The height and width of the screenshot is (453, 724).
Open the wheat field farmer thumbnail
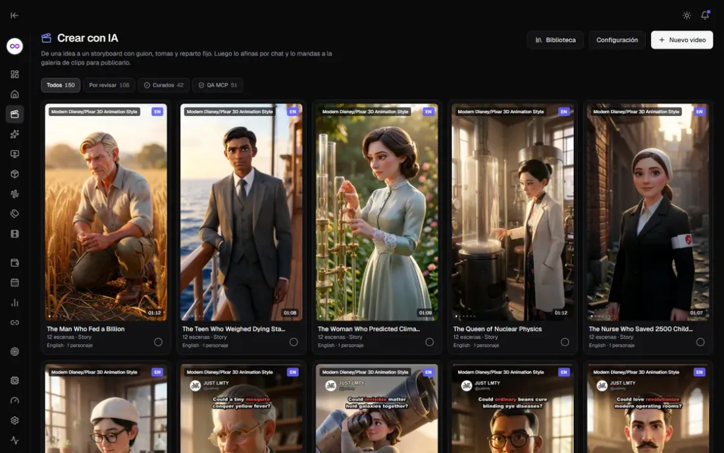pyautogui.click(x=106, y=212)
